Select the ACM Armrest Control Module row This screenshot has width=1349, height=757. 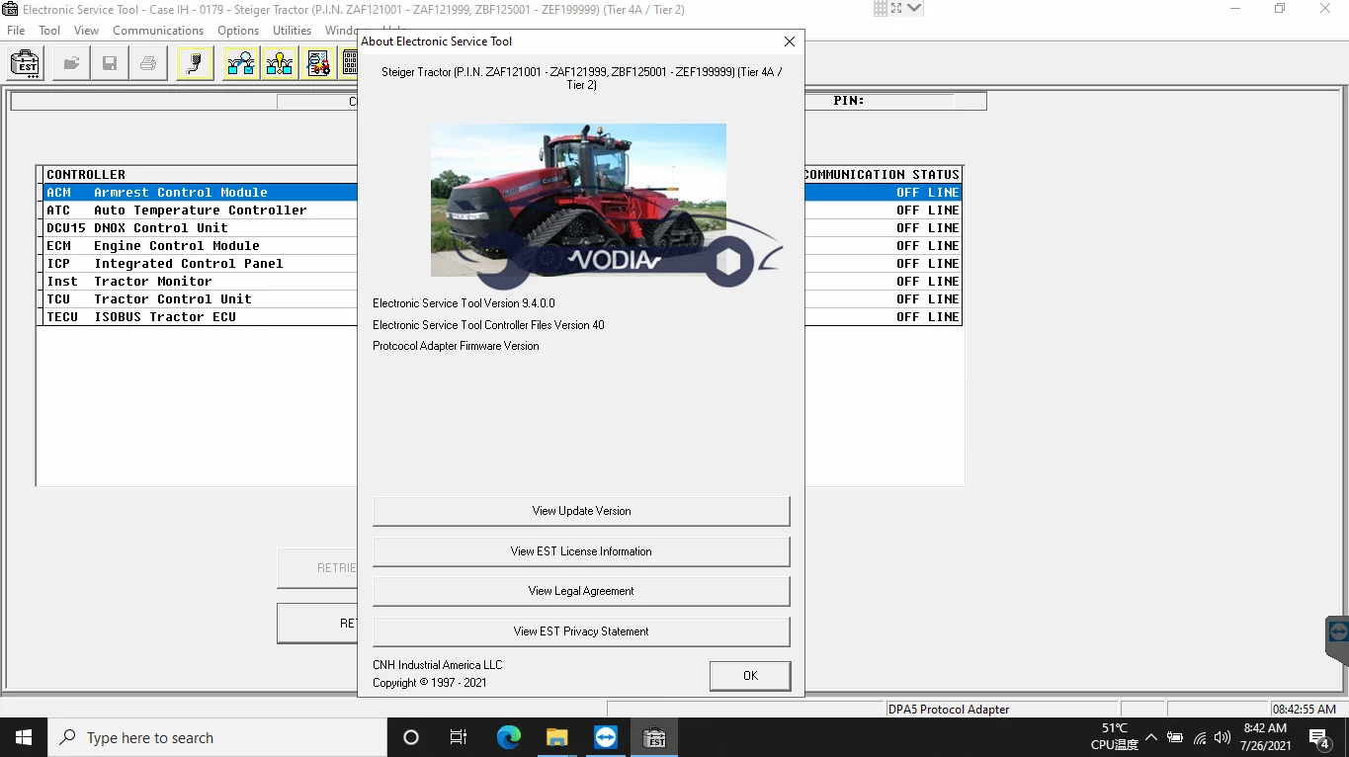tap(200, 193)
